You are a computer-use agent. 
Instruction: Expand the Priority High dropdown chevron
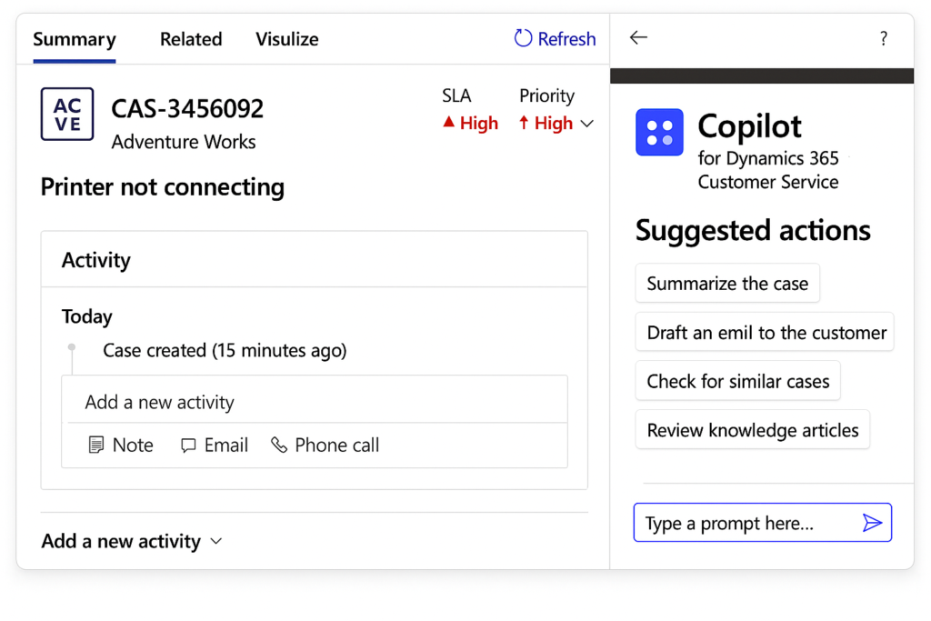click(x=586, y=124)
